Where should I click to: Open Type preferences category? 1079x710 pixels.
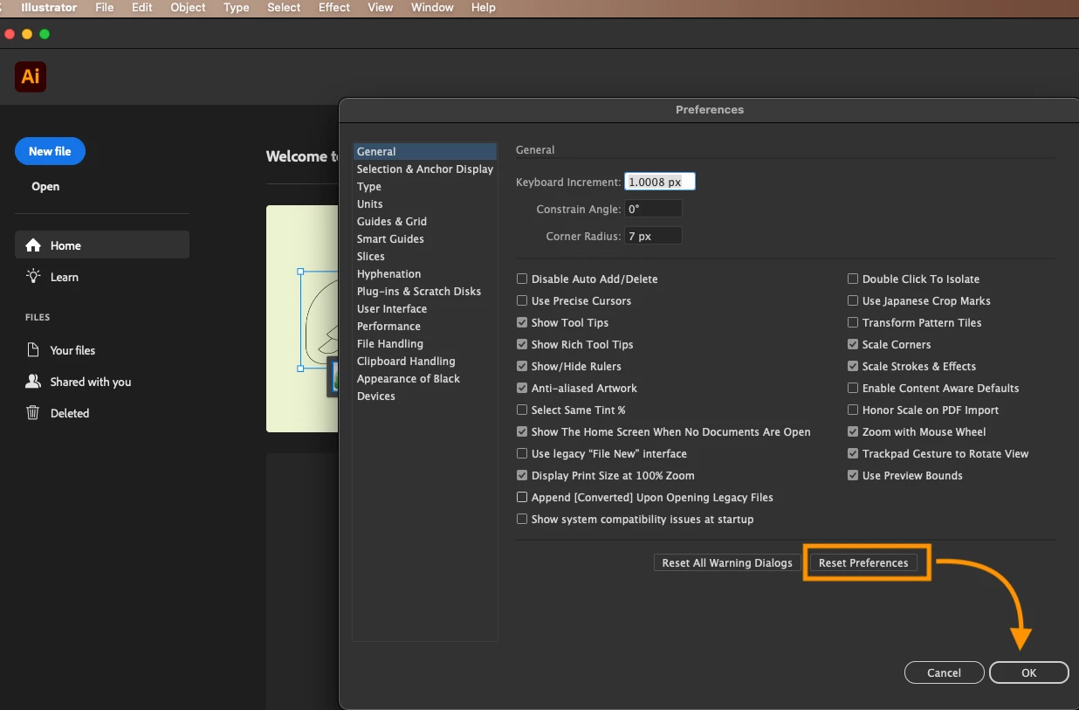(x=424, y=187)
